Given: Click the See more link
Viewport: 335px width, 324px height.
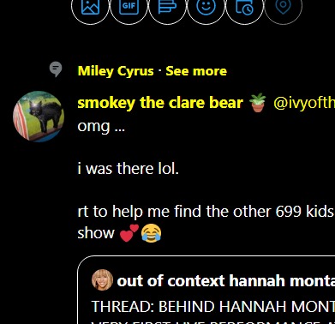Looking at the screenshot, I should point(196,71).
